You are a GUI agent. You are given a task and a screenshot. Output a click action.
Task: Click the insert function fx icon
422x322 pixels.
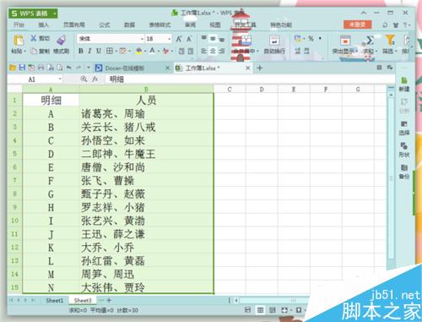(95, 79)
